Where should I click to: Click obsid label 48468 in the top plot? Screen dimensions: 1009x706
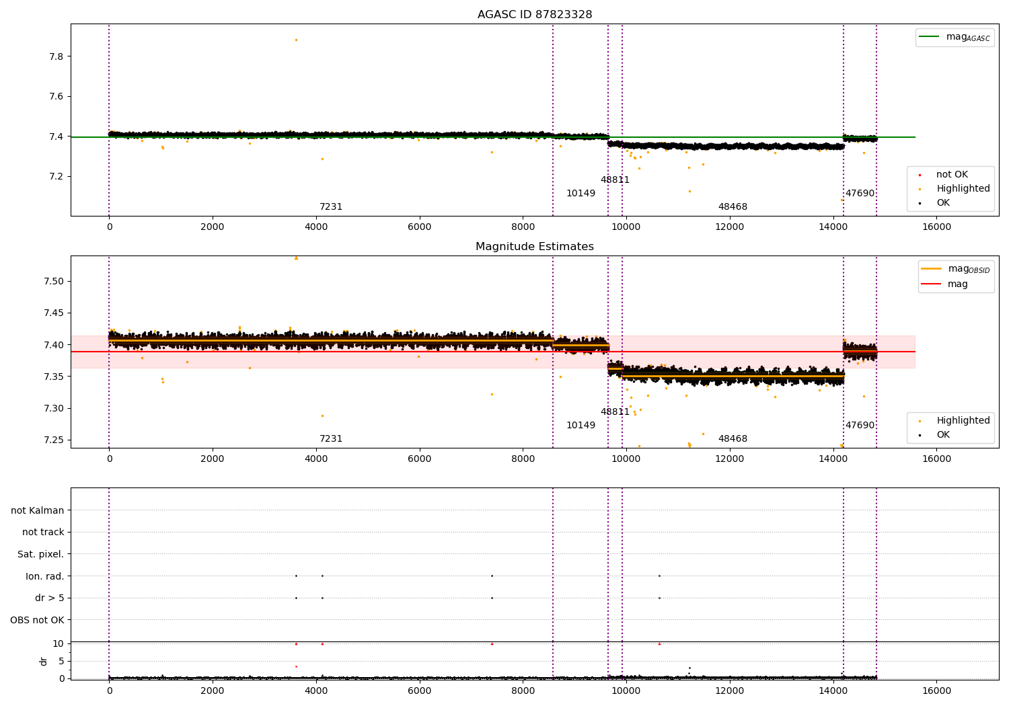tap(733, 206)
